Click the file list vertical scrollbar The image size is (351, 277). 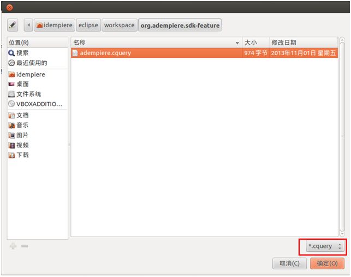(x=342, y=137)
